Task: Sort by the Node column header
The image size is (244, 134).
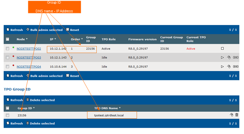Action: click(x=22, y=39)
